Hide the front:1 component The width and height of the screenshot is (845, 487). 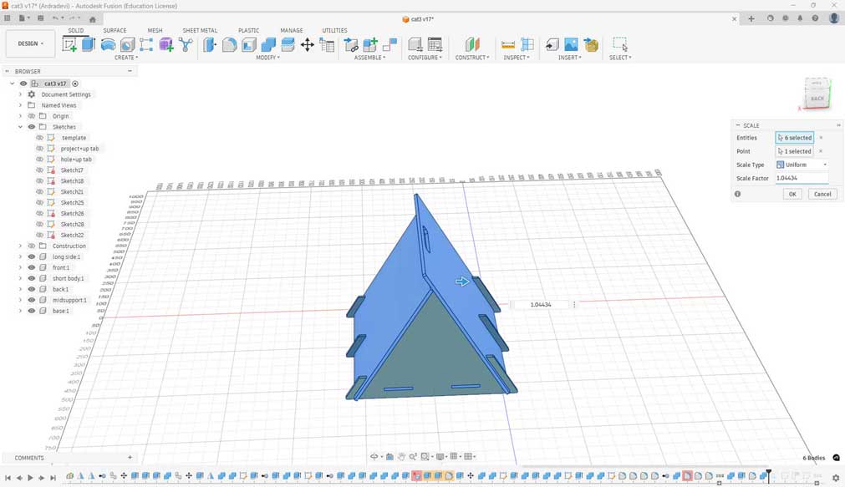[31, 267]
